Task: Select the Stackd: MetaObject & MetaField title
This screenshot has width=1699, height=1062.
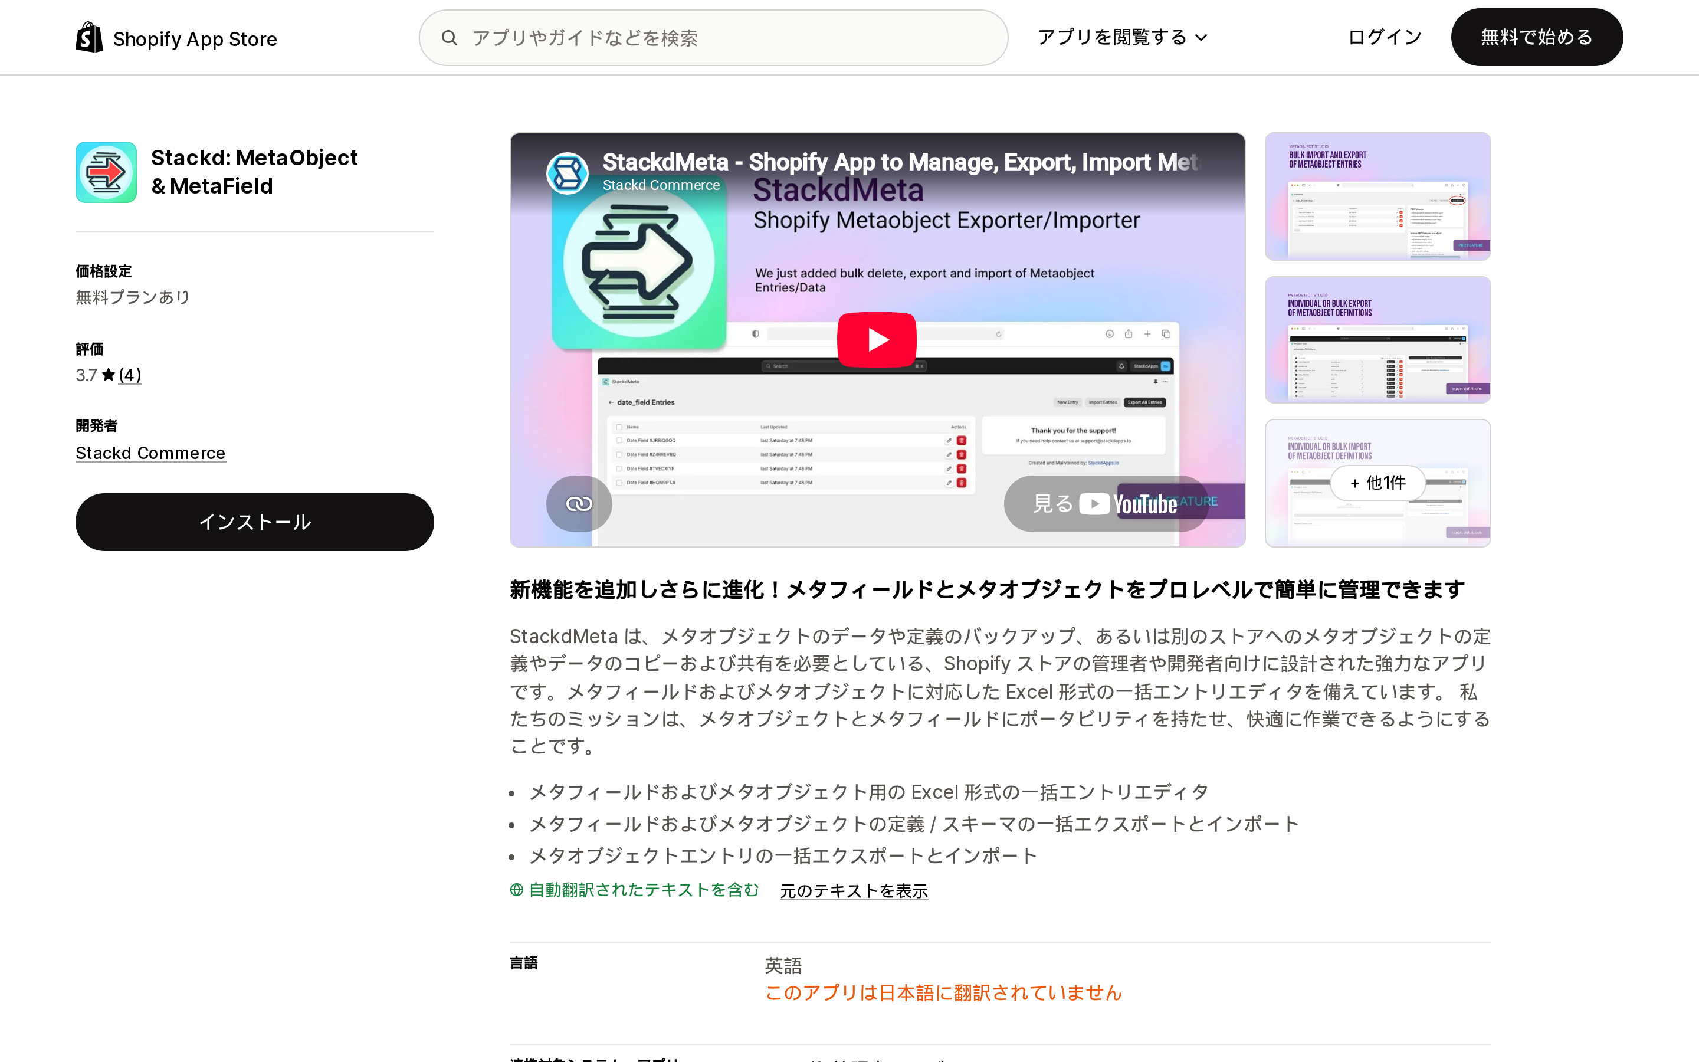Action: pyautogui.click(x=254, y=171)
